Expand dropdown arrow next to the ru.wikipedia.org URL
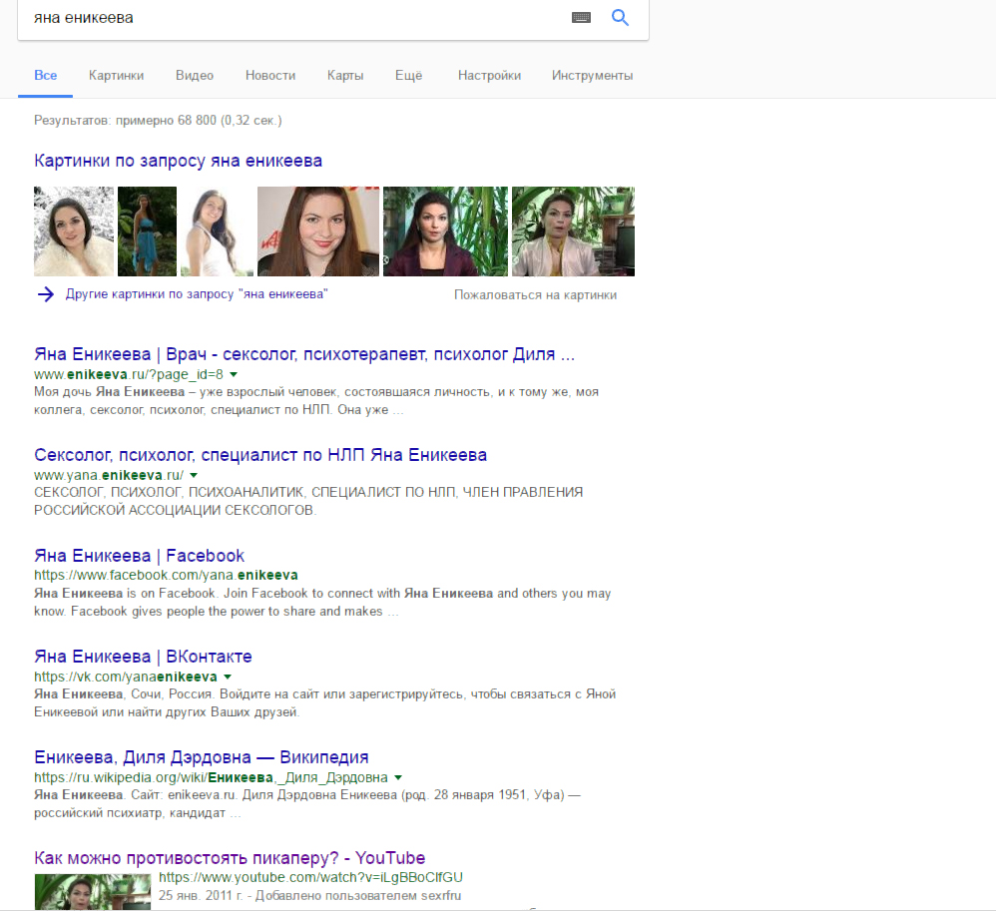The width and height of the screenshot is (996, 911). [398, 777]
